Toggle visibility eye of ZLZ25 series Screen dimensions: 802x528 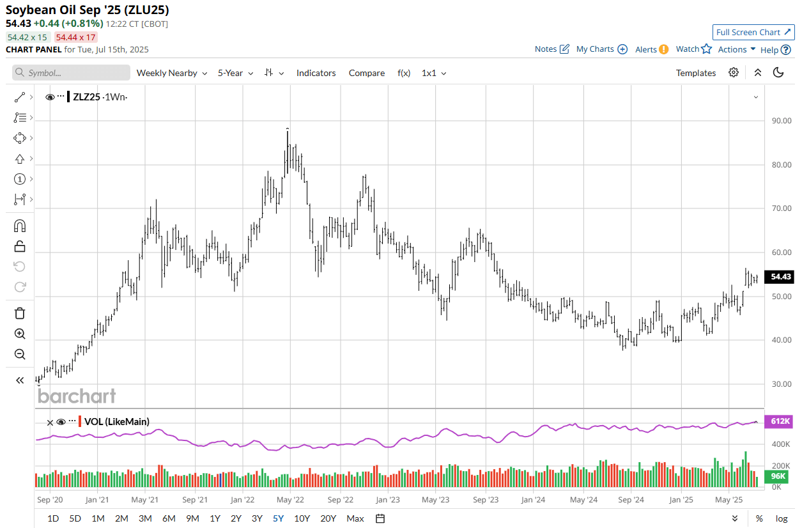(x=50, y=97)
